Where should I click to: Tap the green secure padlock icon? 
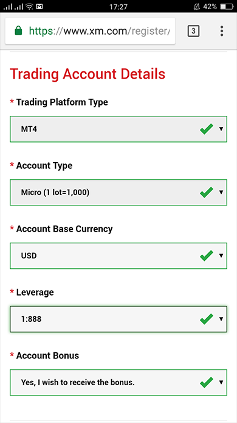[x=18, y=30]
